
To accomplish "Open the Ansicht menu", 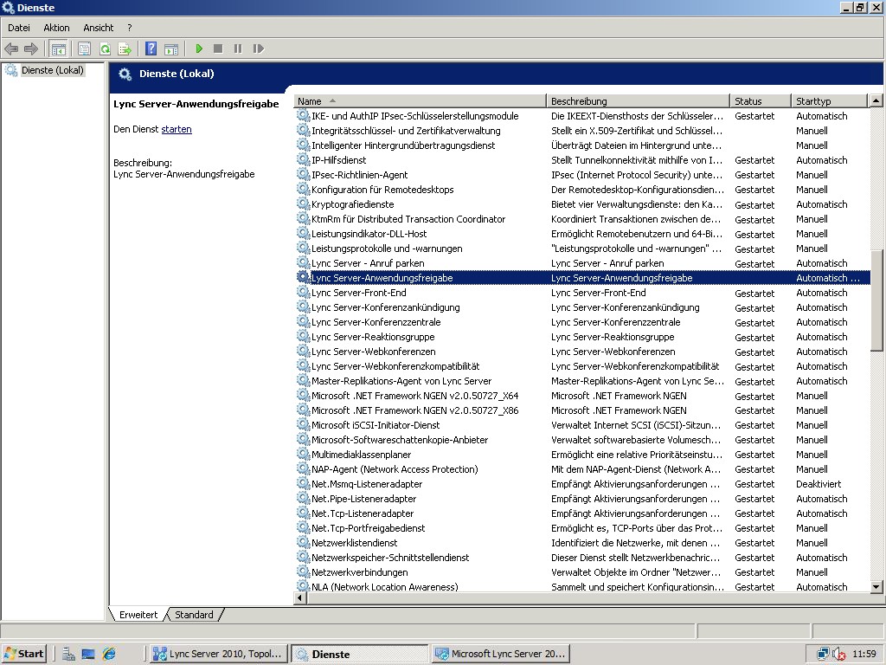I will point(99,28).
